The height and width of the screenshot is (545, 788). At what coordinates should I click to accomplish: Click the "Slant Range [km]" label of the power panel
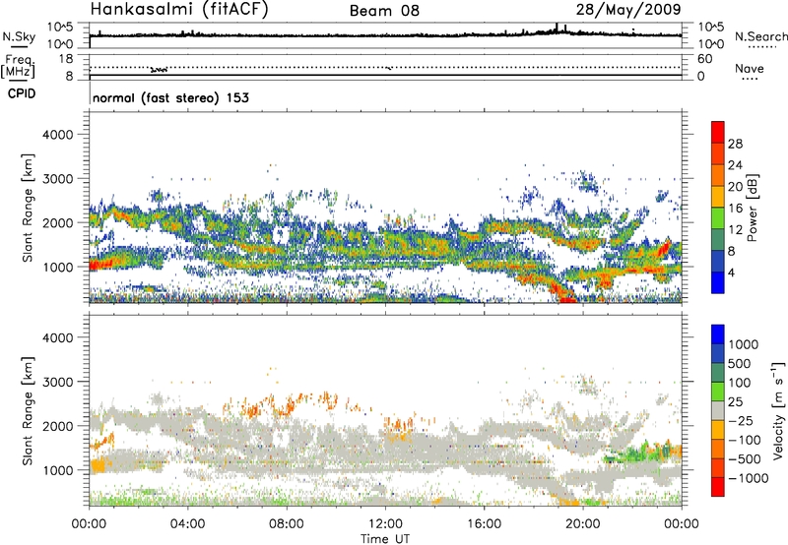(28, 208)
